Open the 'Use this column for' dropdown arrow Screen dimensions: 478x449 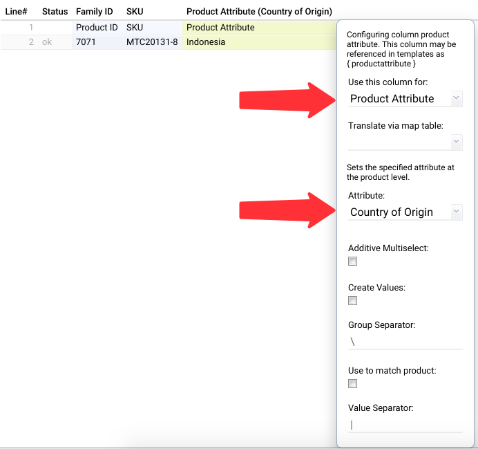[x=457, y=99]
